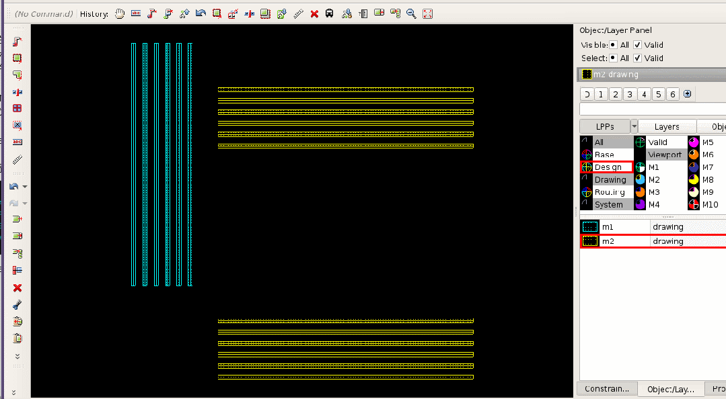Click the layer filter text field
The width and height of the screenshot is (726, 399).
point(653,109)
